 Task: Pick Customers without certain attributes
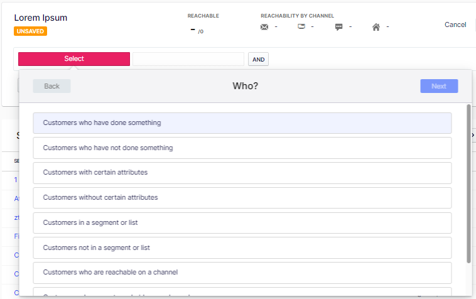tap(242, 198)
